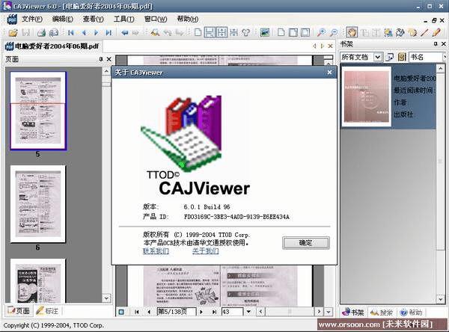Jump to last page via toolbar arrow
449x332 pixels.
coord(109,33)
